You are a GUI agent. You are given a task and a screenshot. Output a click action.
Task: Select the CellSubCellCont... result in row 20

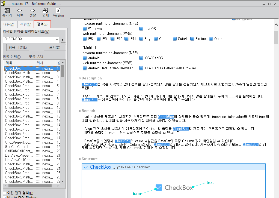(x=32, y=151)
